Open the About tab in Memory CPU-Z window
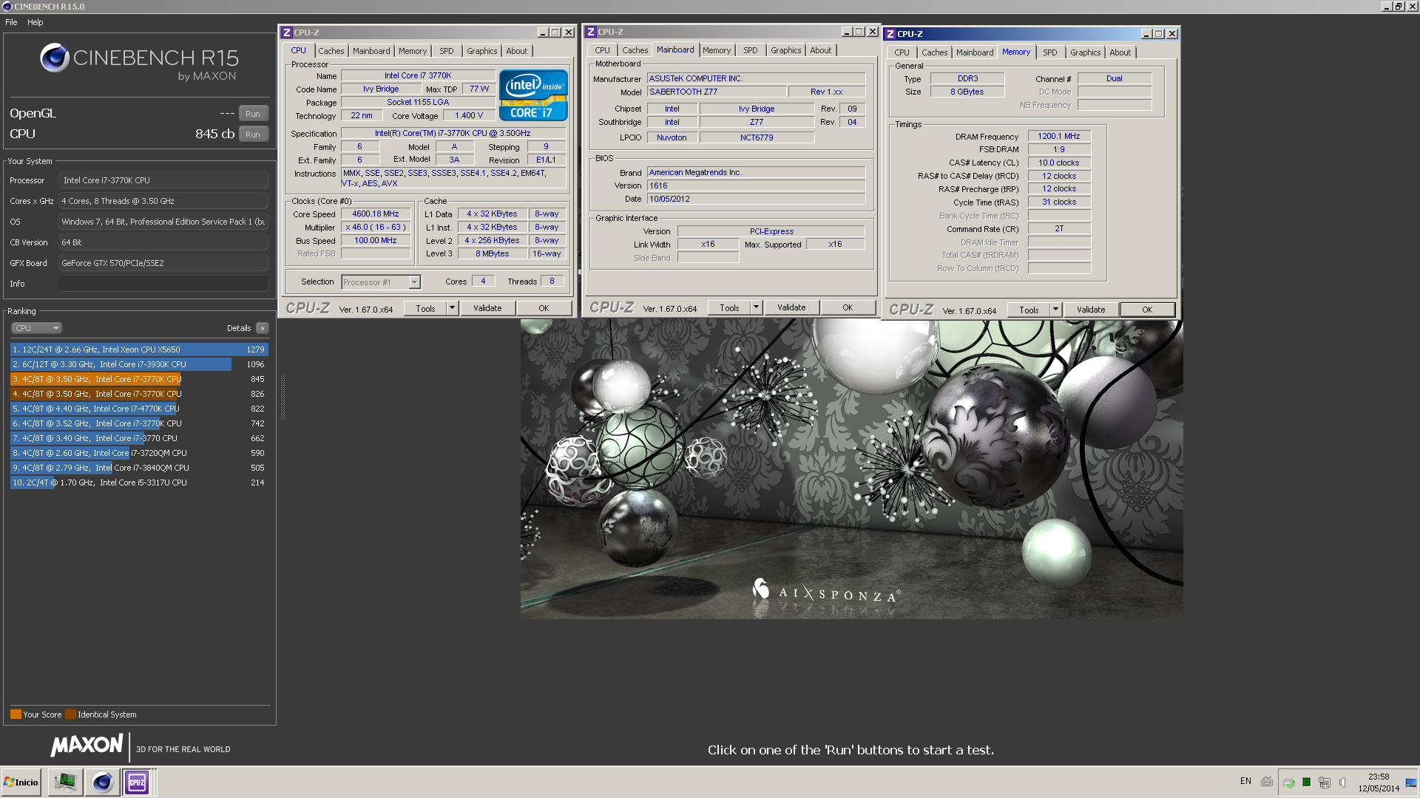This screenshot has width=1420, height=798. click(x=1120, y=52)
